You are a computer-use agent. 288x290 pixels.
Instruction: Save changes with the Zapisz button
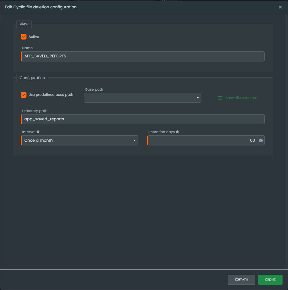pos(270,280)
